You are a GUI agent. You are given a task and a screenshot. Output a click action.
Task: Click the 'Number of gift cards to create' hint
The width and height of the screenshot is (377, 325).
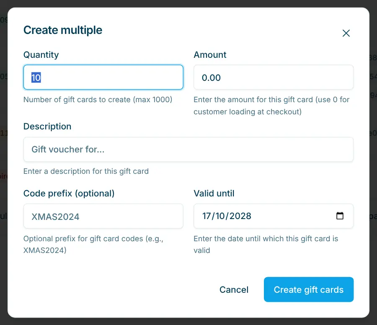[98, 100]
